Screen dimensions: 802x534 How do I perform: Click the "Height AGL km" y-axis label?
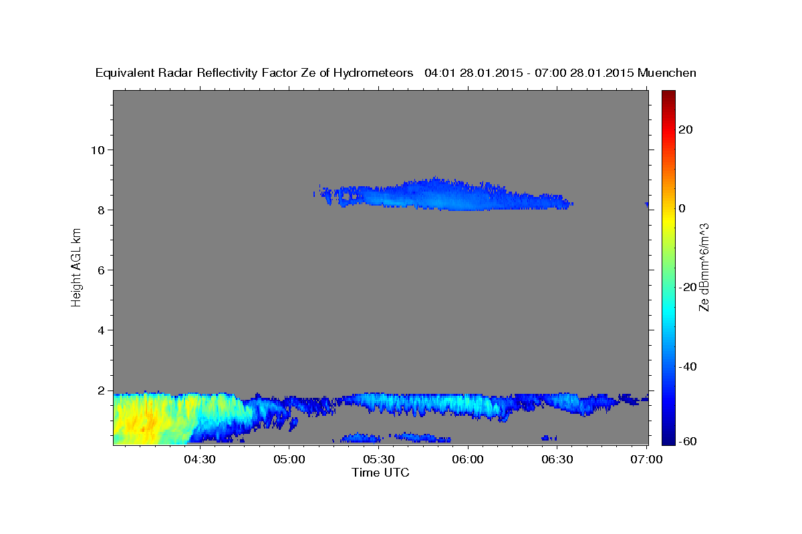click(77, 268)
